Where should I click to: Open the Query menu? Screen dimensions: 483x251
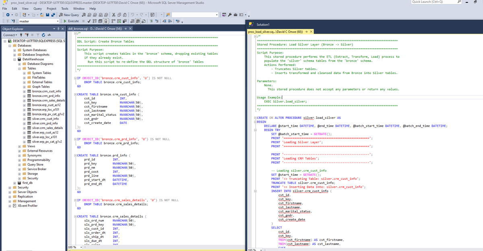tap(37, 8)
